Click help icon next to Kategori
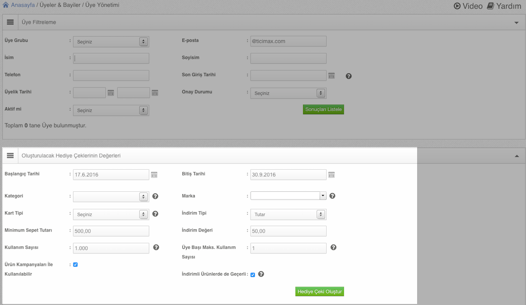Image resolution: width=526 pixels, height=305 pixels. point(155,196)
